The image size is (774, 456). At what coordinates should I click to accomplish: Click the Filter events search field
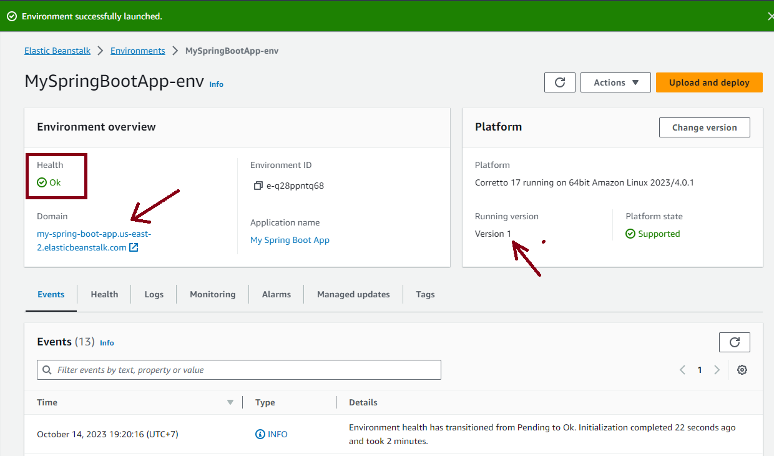239,370
